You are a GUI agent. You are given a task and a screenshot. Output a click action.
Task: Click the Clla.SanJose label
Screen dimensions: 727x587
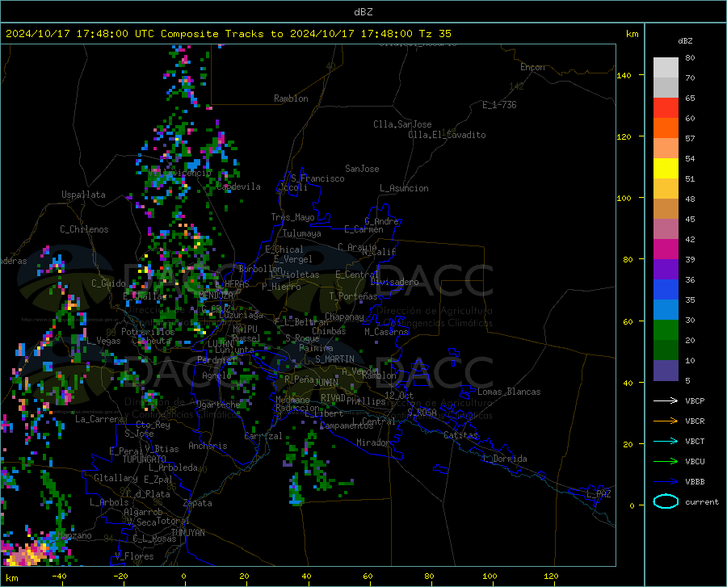pyautogui.click(x=402, y=124)
